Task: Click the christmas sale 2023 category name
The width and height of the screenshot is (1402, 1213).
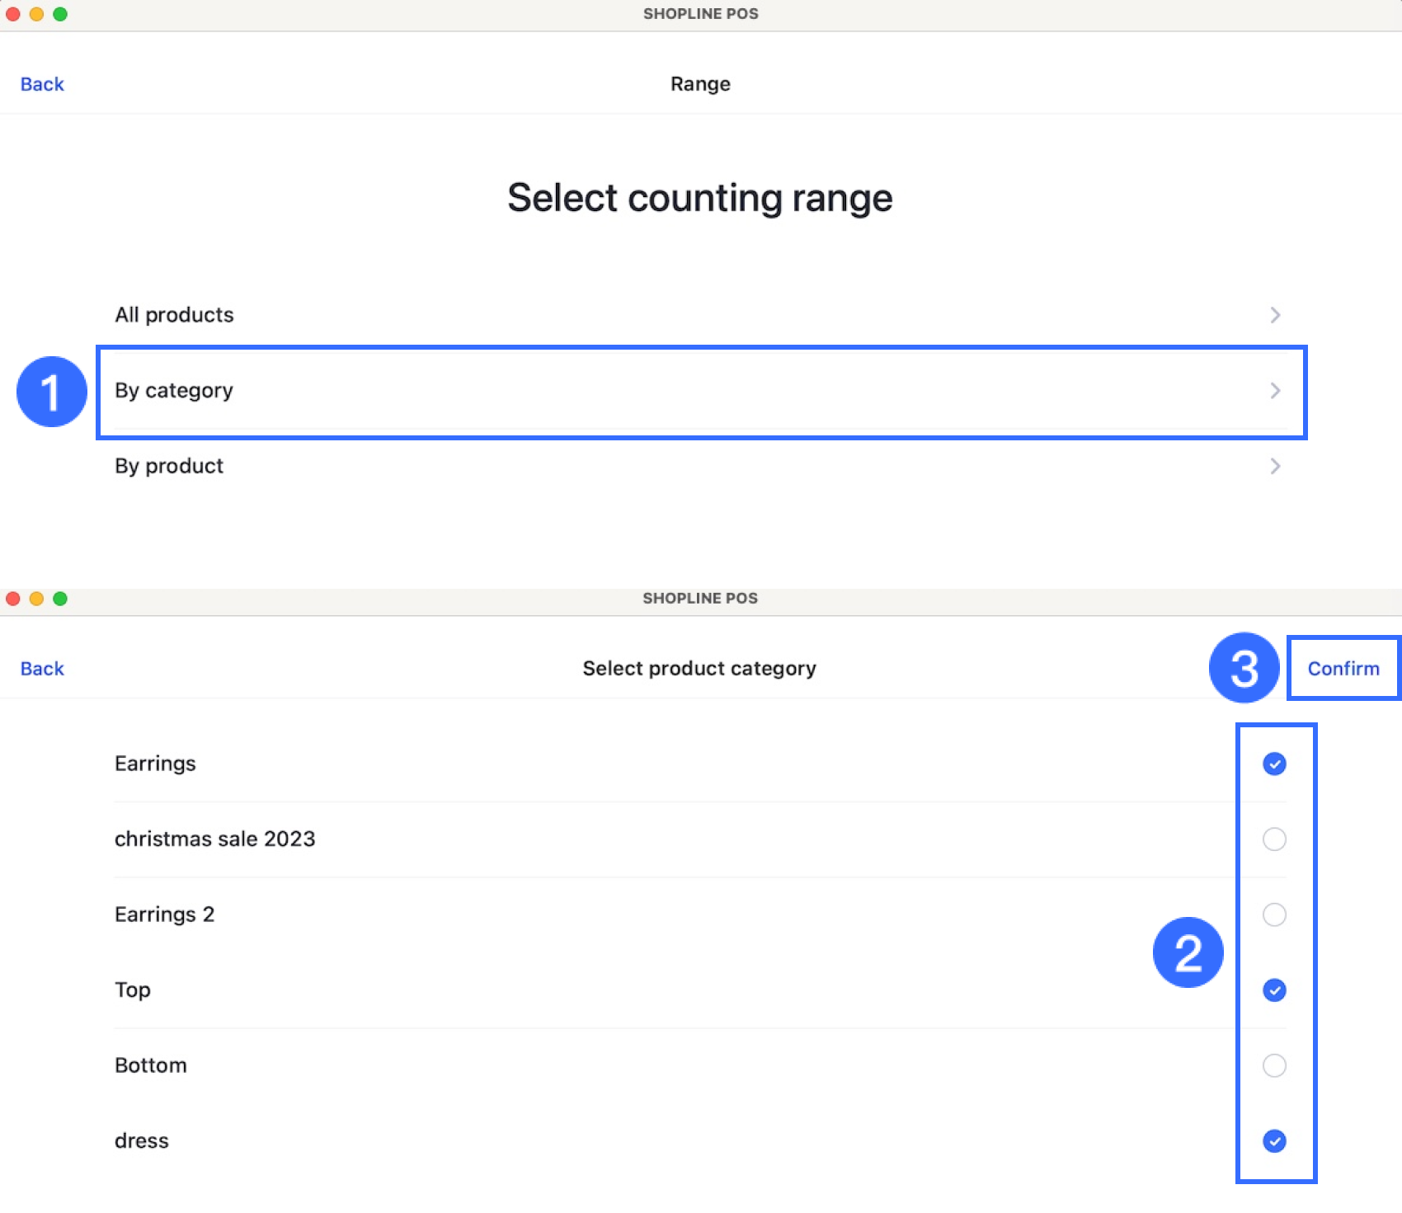Action: 214,839
